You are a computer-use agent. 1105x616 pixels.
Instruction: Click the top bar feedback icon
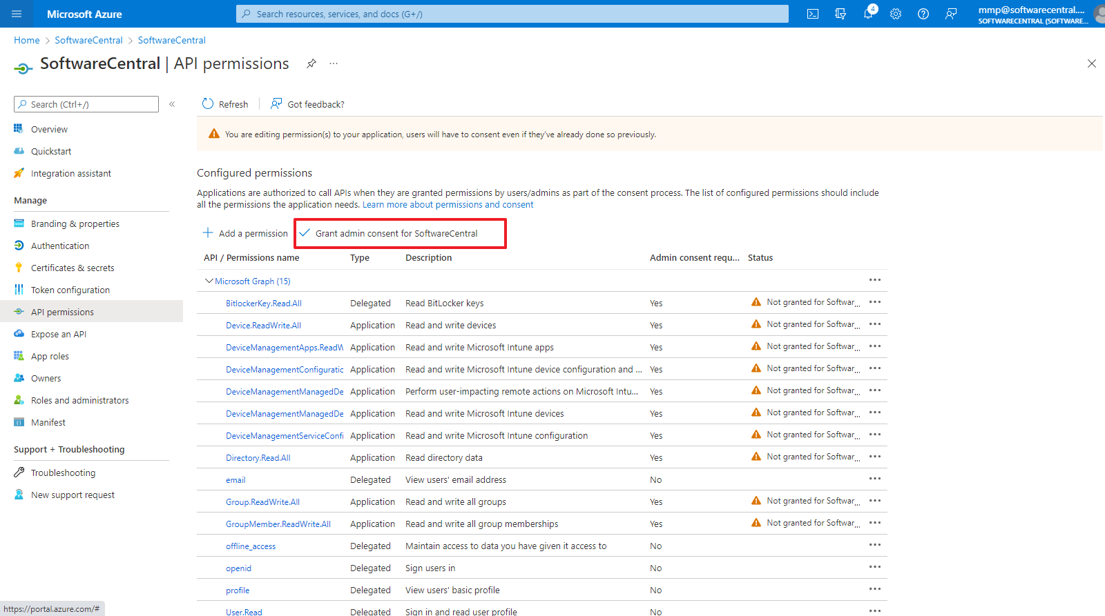(x=951, y=14)
